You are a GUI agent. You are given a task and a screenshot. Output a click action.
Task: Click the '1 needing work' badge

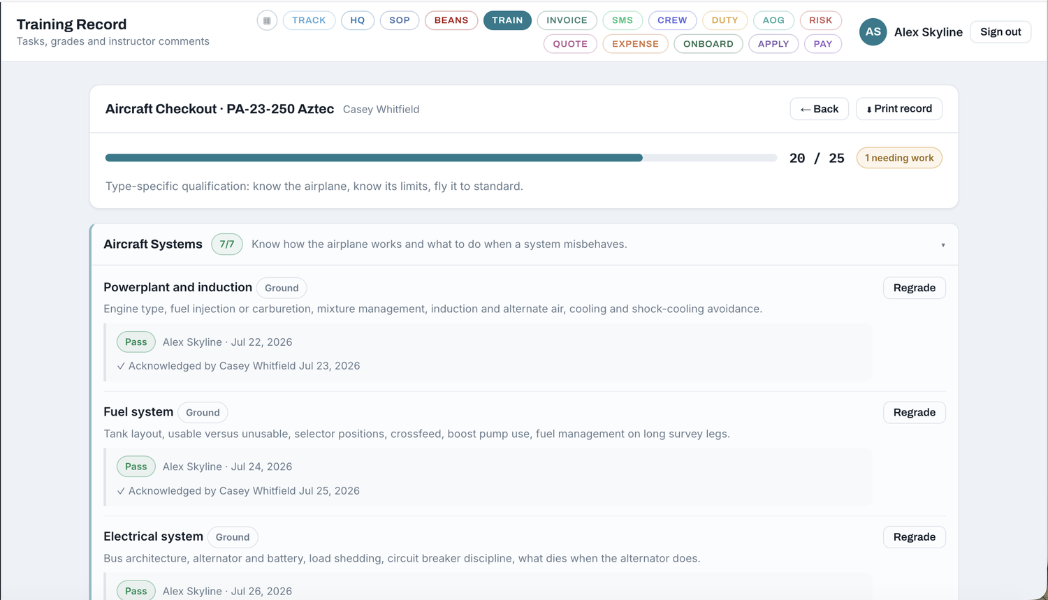[x=899, y=158]
